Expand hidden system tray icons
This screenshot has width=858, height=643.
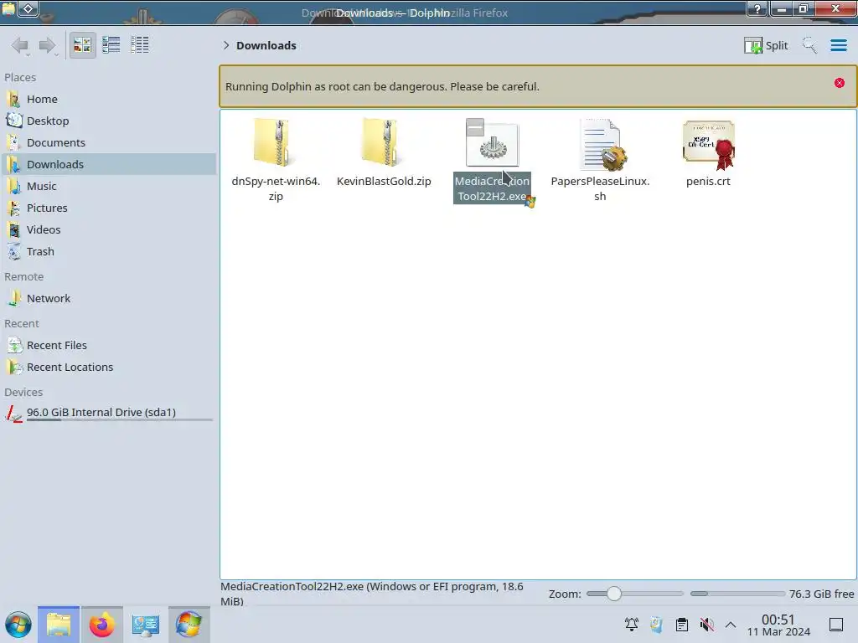pyautogui.click(x=731, y=625)
